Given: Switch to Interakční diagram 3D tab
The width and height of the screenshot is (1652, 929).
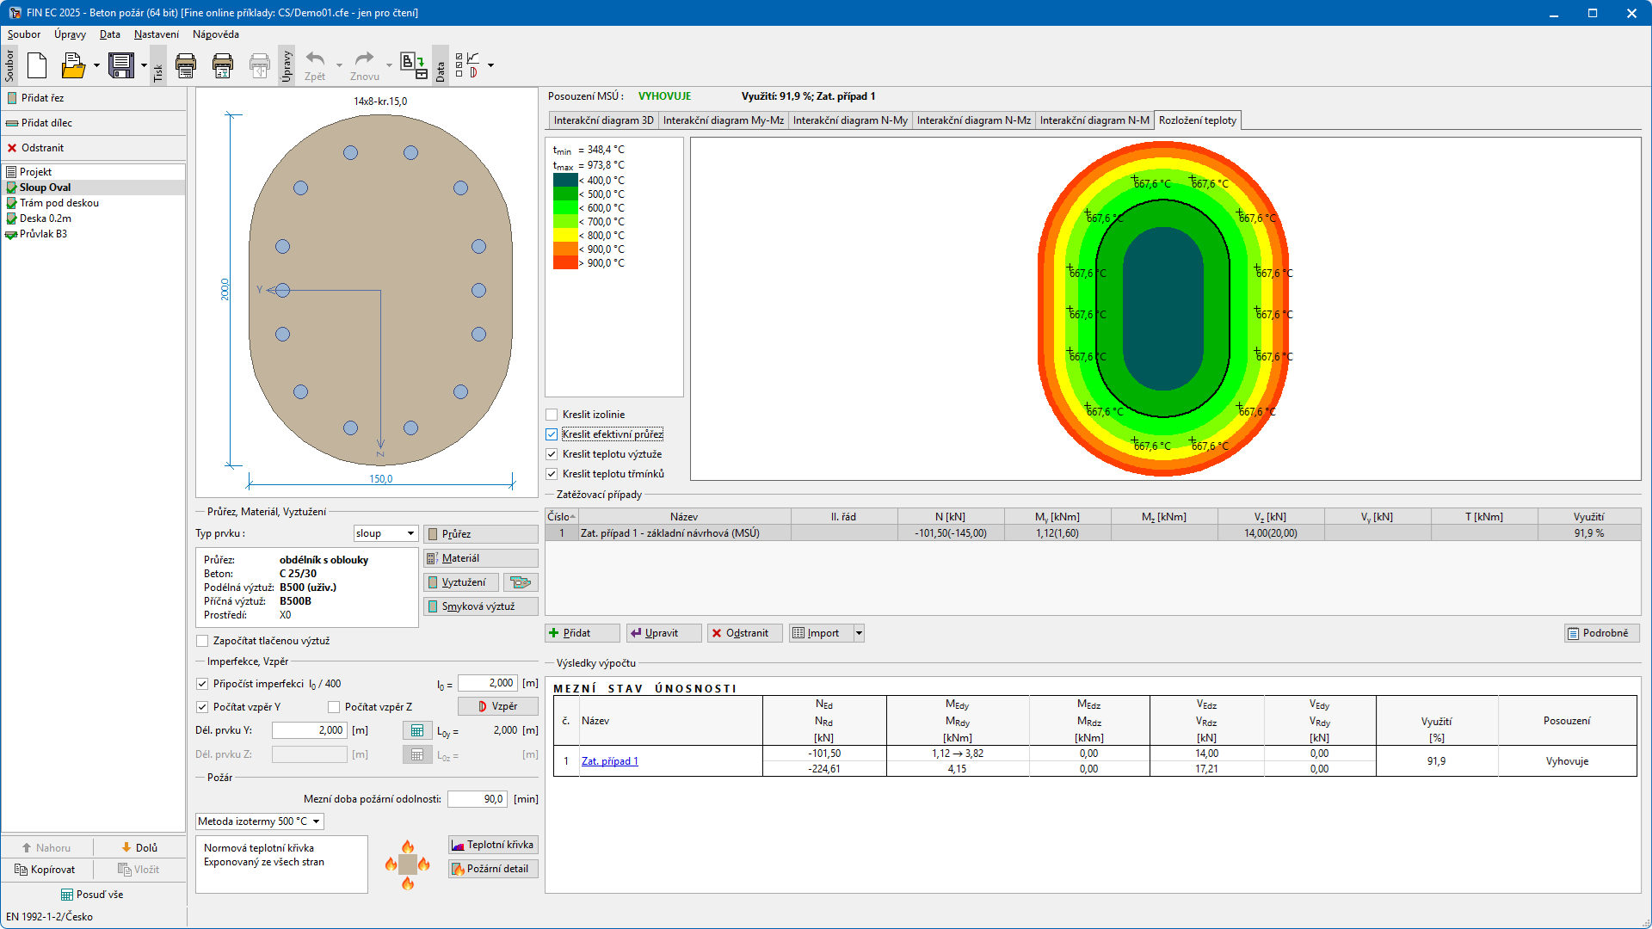Looking at the screenshot, I should (x=603, y=120).
